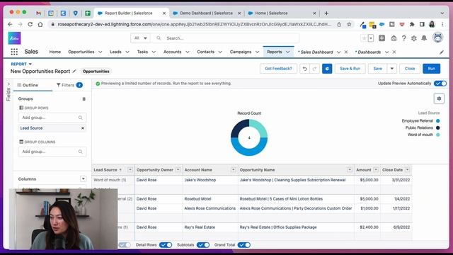
Task: Open Opportunity Name column menu
Action: [x=350, y=170]
